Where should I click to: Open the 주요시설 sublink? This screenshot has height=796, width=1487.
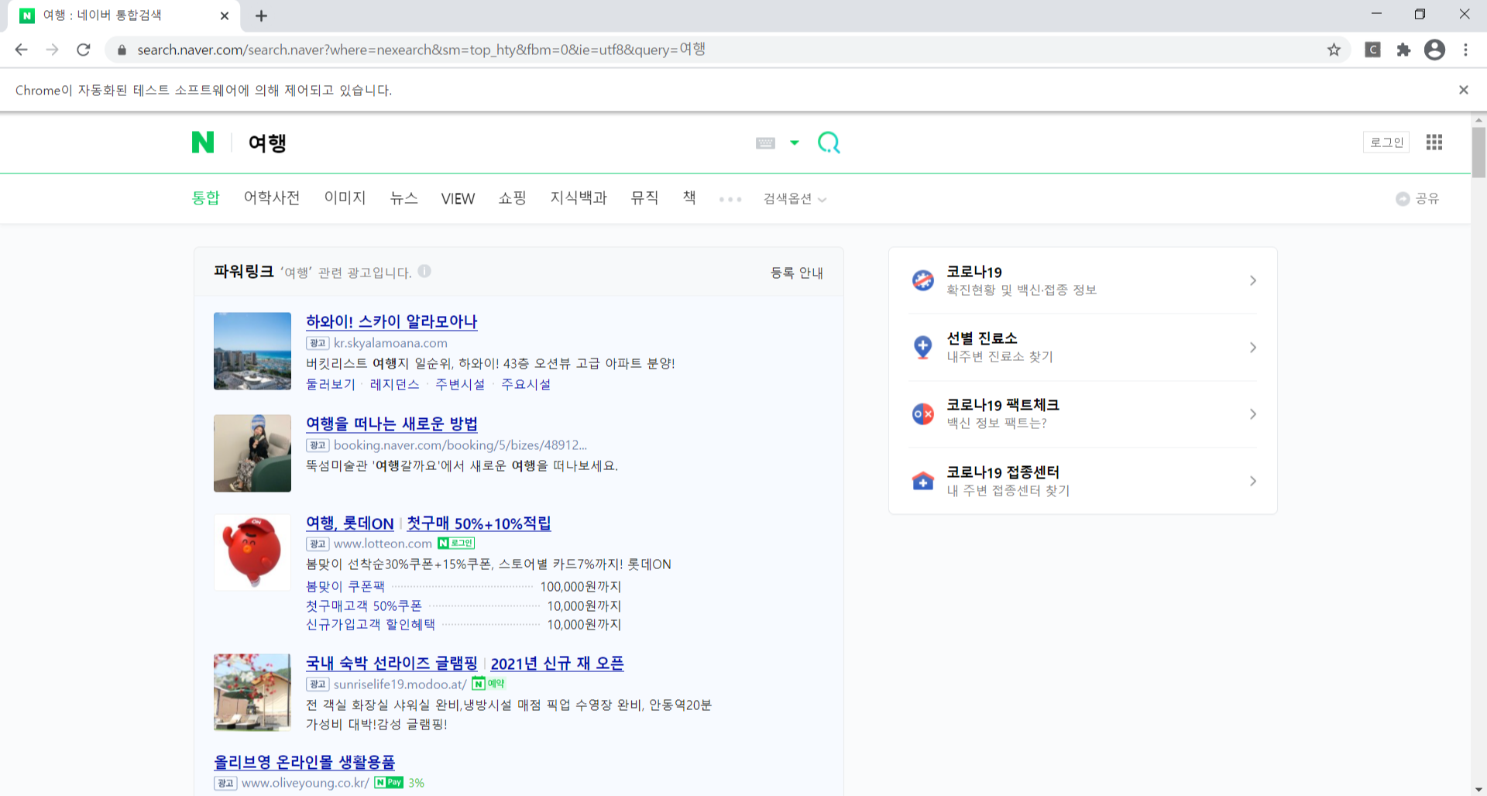pyautogui.click(x=526, y=384)
